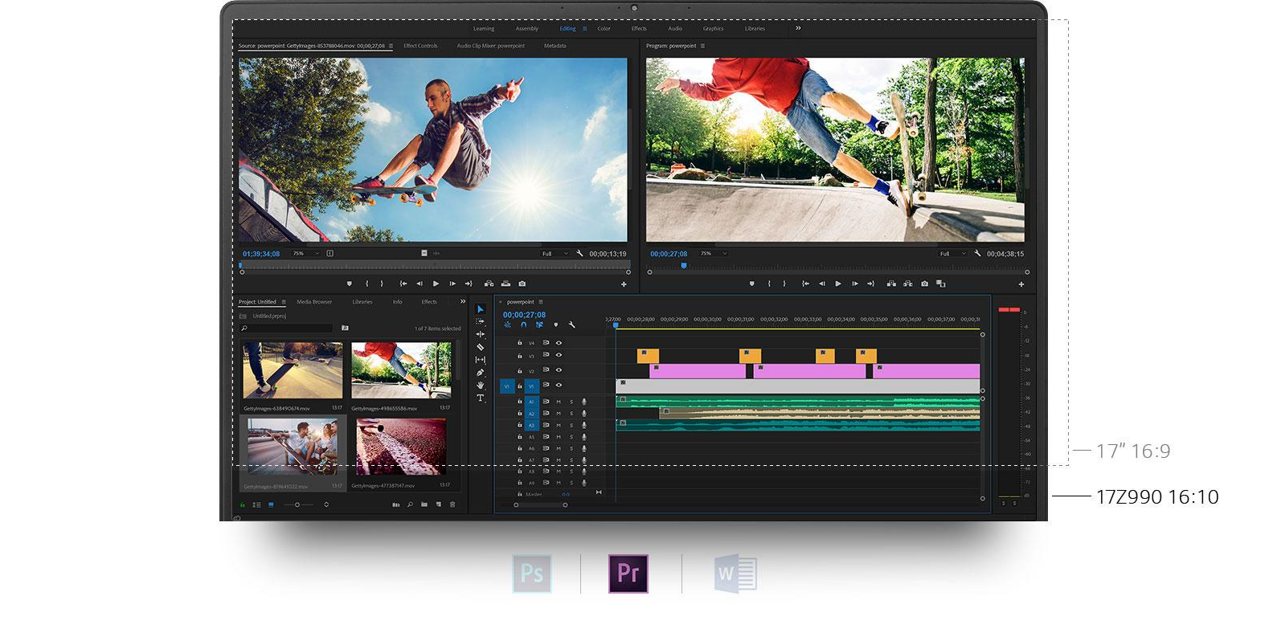Click the project panel thumbnail size slider

coord(297,504)
